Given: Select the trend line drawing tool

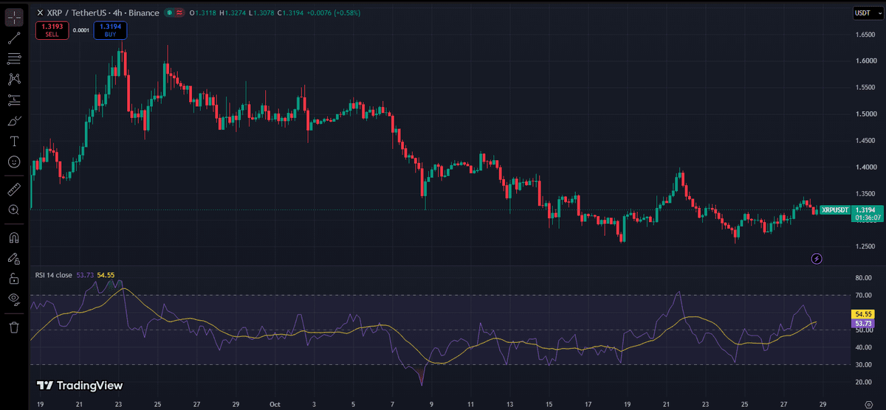Looking at the screenshot, I should coord(14,38).
